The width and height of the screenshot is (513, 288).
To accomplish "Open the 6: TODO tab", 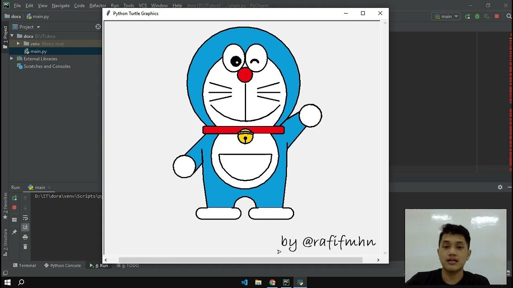I will click(x=128, y=266).
